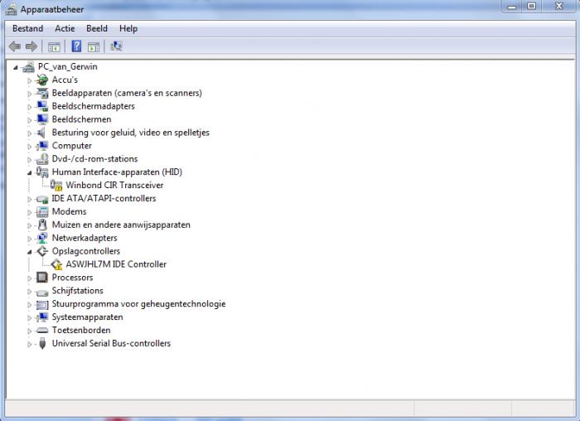Click the ASWJHL7M IDE Controller warning icon

click(56, 264)
